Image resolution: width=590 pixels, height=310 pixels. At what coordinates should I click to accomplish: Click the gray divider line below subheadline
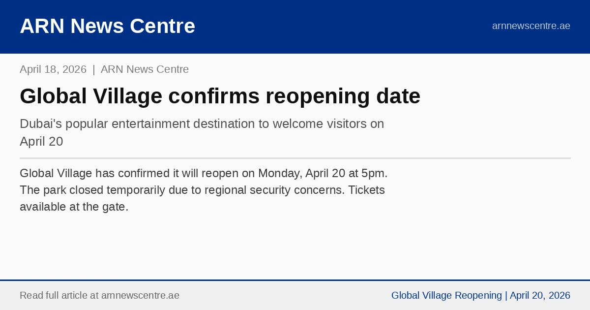coord(295,158)
